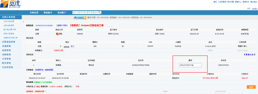Click the ID number 210522197002174466
The image size is (258, 94).
click(x=141, y=65)
